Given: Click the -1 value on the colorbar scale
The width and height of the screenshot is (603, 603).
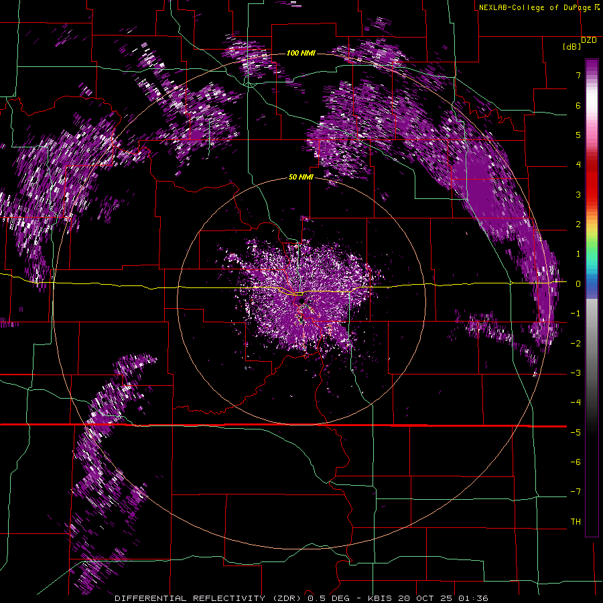Looking at the screenshot, I should (x=576, y=314).
